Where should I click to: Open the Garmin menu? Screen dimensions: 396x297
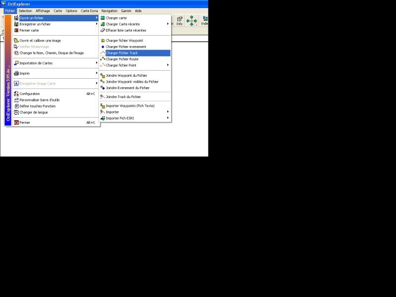click(126, 11)
